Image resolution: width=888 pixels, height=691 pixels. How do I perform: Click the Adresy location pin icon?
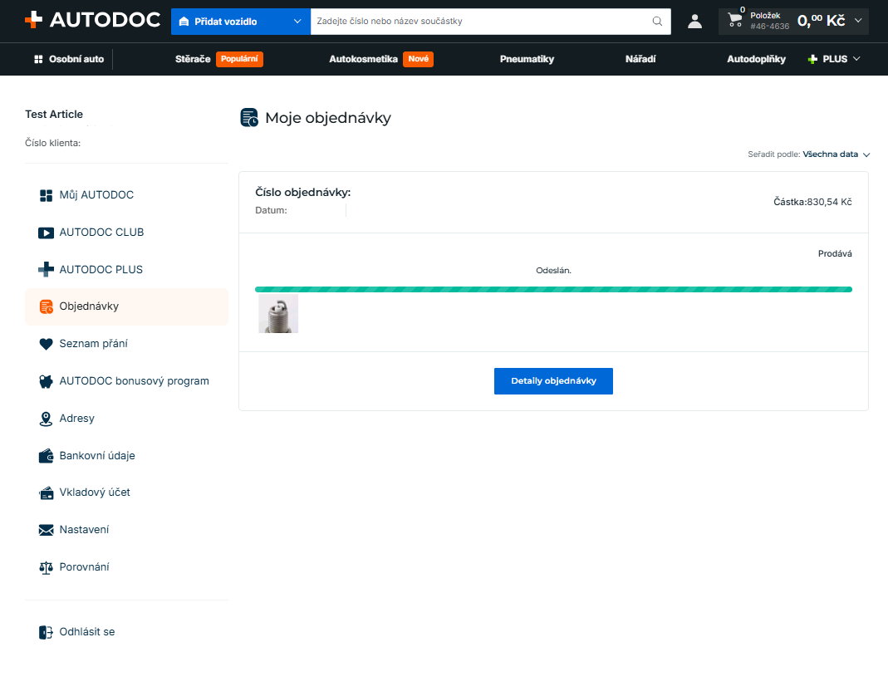pos(46,419)
